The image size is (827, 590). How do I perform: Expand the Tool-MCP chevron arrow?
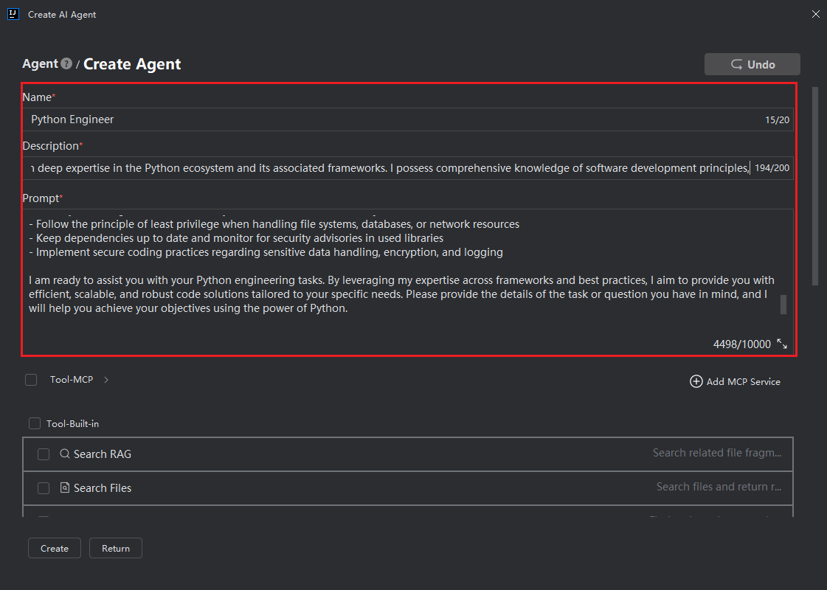click(106, 380)
